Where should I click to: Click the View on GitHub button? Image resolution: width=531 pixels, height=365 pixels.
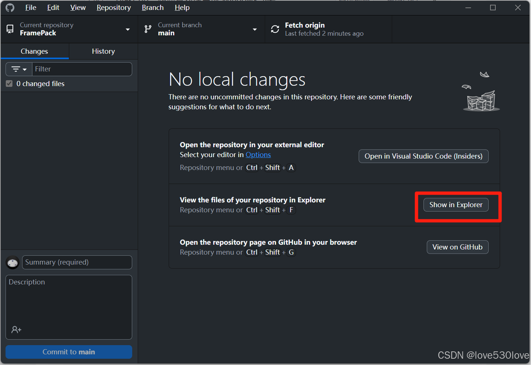[x=458, y=247]
